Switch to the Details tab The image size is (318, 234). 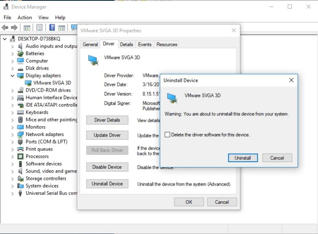[127, 45]
